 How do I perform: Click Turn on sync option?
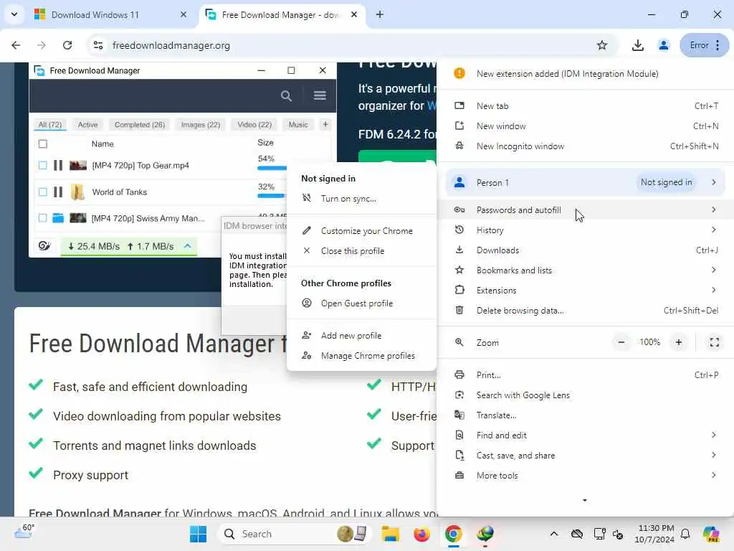click(x=361, y=199)
